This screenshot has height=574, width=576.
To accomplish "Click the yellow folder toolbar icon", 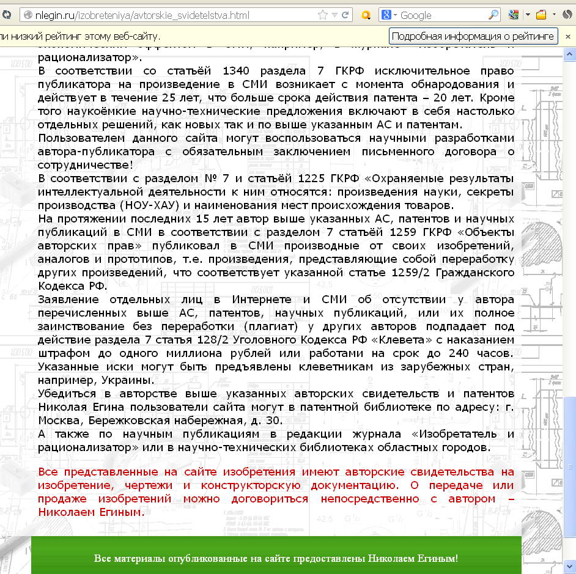I will tap(541, 15).
